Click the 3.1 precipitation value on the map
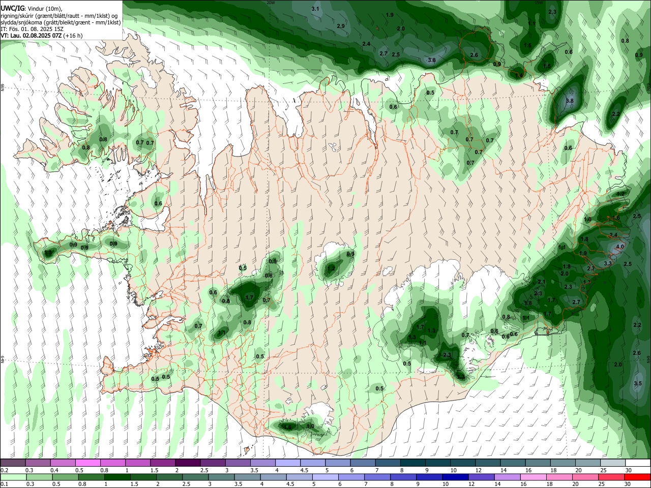 315,9
